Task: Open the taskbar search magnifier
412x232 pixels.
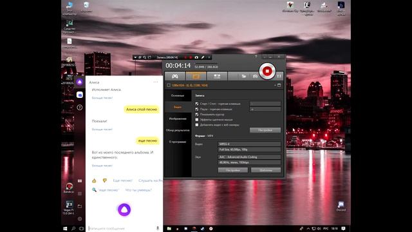Action: coord(73,229)
